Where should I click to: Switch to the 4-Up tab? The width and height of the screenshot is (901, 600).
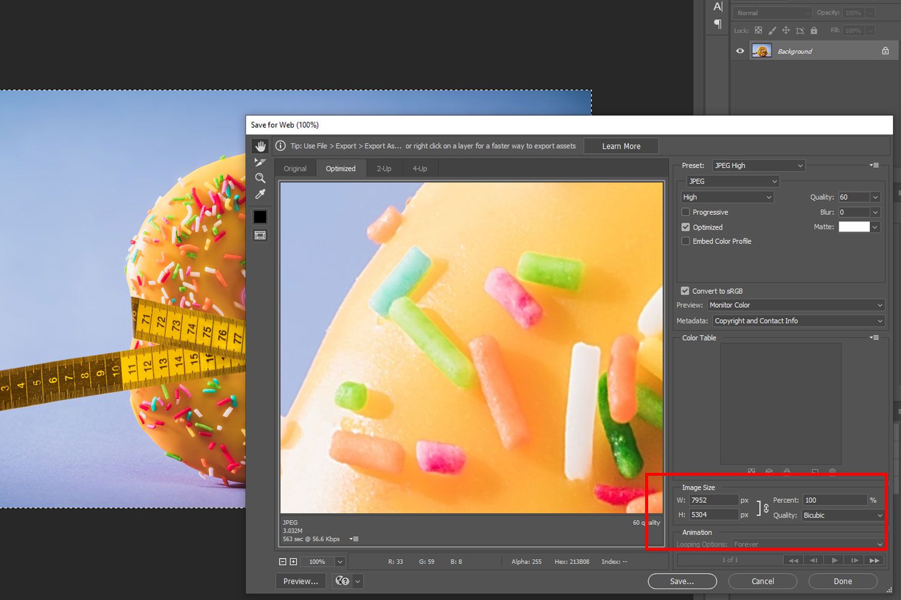[420, 169]
